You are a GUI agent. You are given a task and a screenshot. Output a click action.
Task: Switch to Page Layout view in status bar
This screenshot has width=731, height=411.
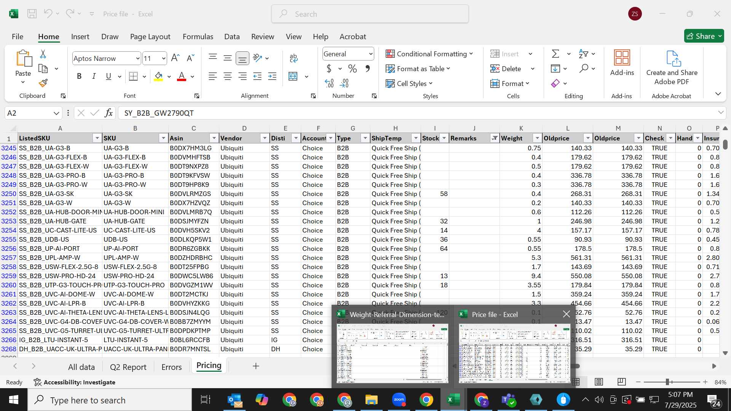coord(599,382)
